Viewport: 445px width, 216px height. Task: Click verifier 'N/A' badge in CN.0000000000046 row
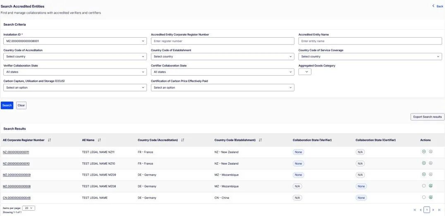[x=297, y=197]
